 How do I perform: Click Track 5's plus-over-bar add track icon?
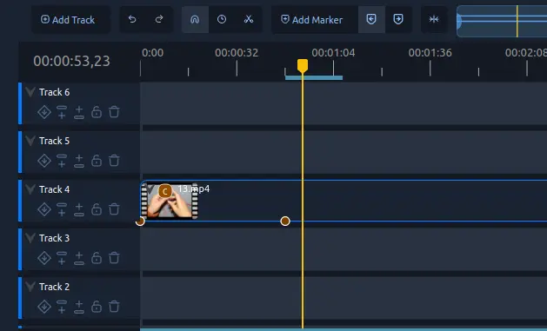79,161
